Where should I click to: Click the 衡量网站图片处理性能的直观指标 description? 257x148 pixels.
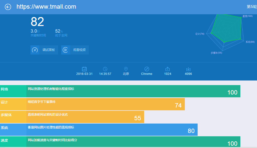tap(51, 127)
